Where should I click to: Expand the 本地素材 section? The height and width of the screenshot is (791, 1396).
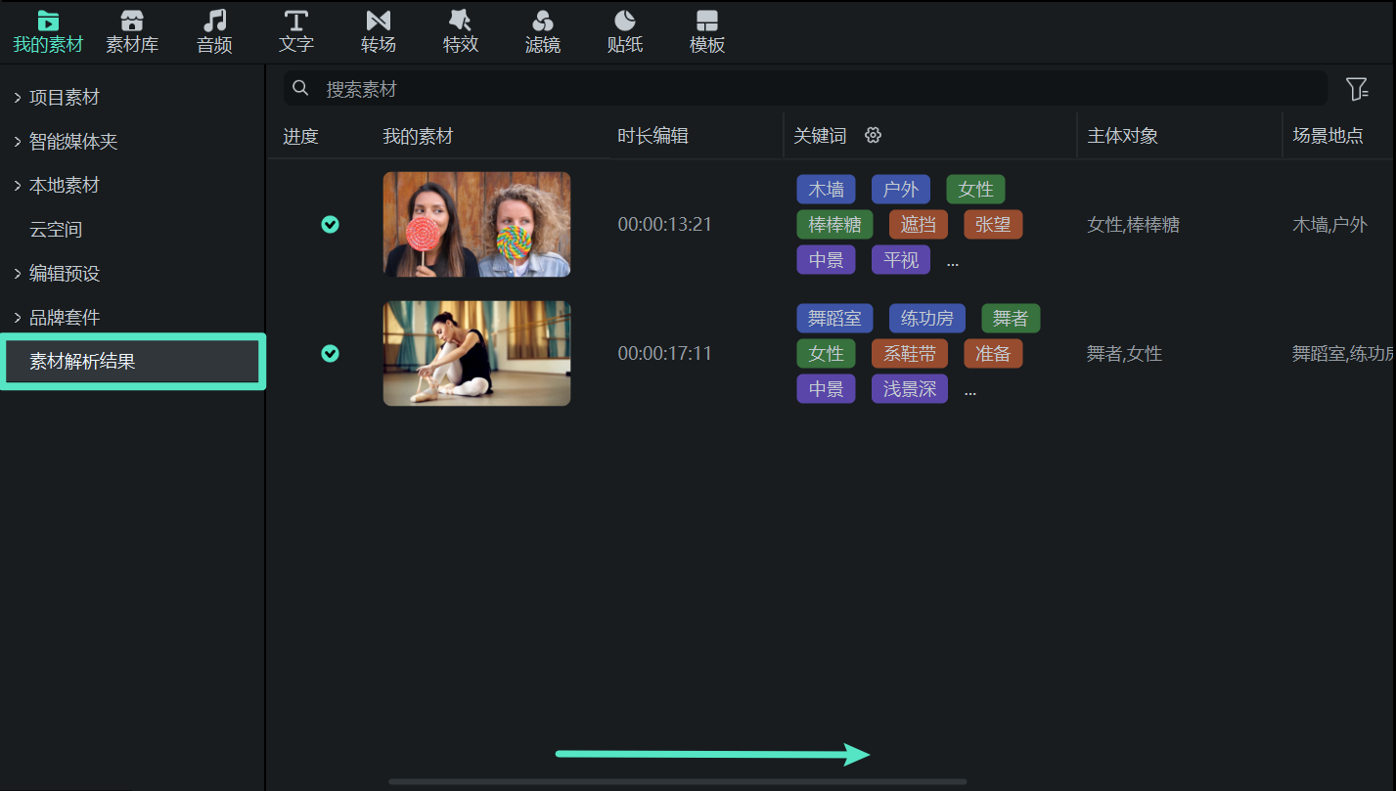(x=18, y=185)
